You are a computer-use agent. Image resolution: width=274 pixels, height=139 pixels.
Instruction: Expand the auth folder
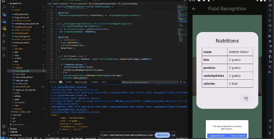(16, 52)
